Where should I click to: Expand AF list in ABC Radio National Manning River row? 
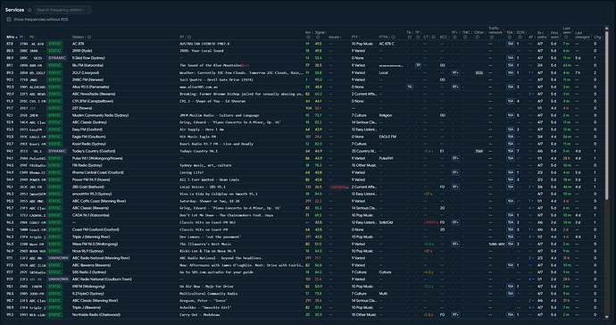pos(531,258)
